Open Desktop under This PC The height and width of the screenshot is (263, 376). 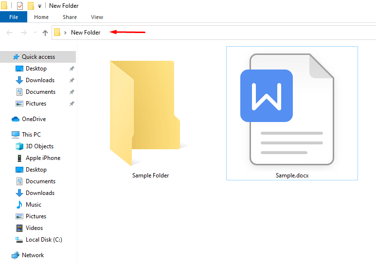pos(36,170)
